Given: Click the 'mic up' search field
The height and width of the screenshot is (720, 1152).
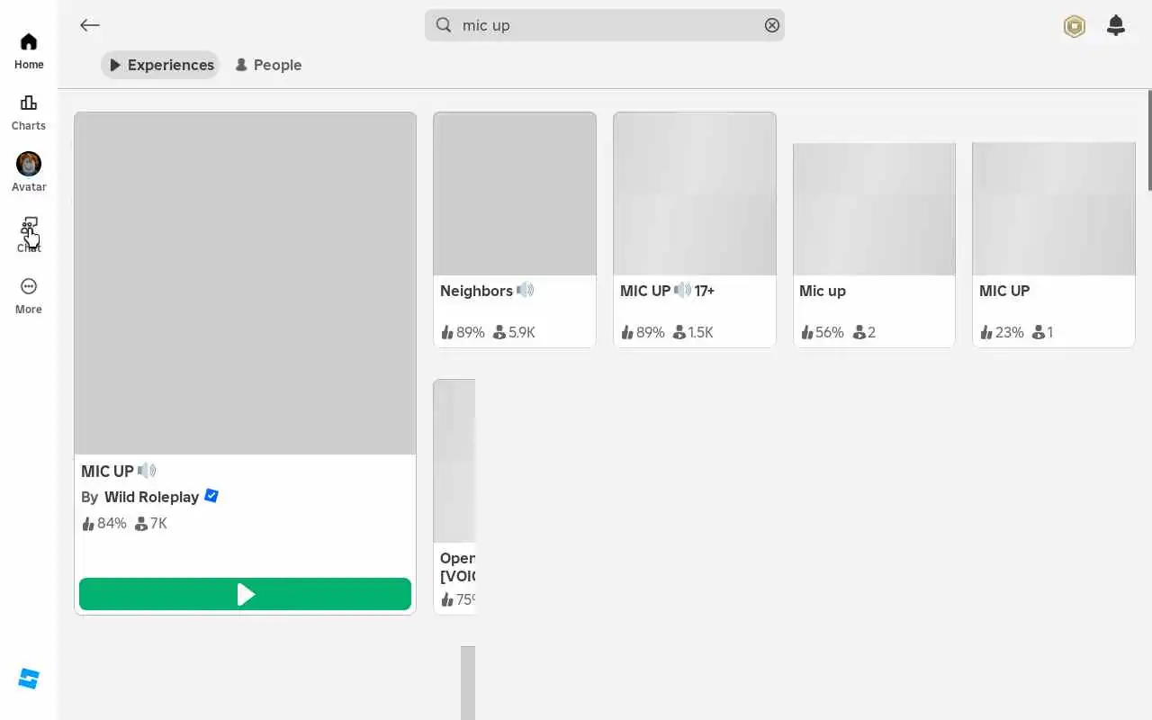Looking at the screenshot, I should (605, 25).
